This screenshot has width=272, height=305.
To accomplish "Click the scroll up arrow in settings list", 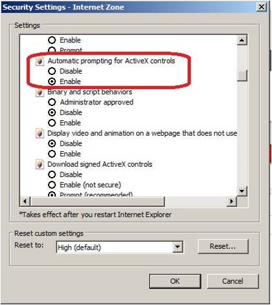I will [242, 40].
